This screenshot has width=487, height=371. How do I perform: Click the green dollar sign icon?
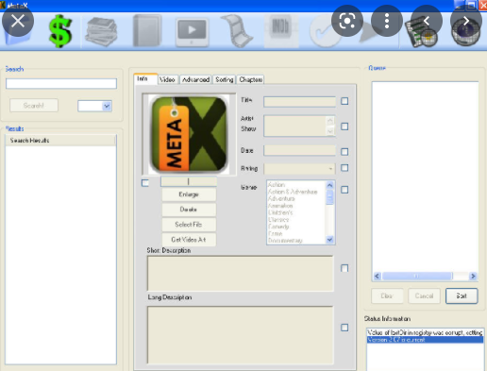[60, 31]
